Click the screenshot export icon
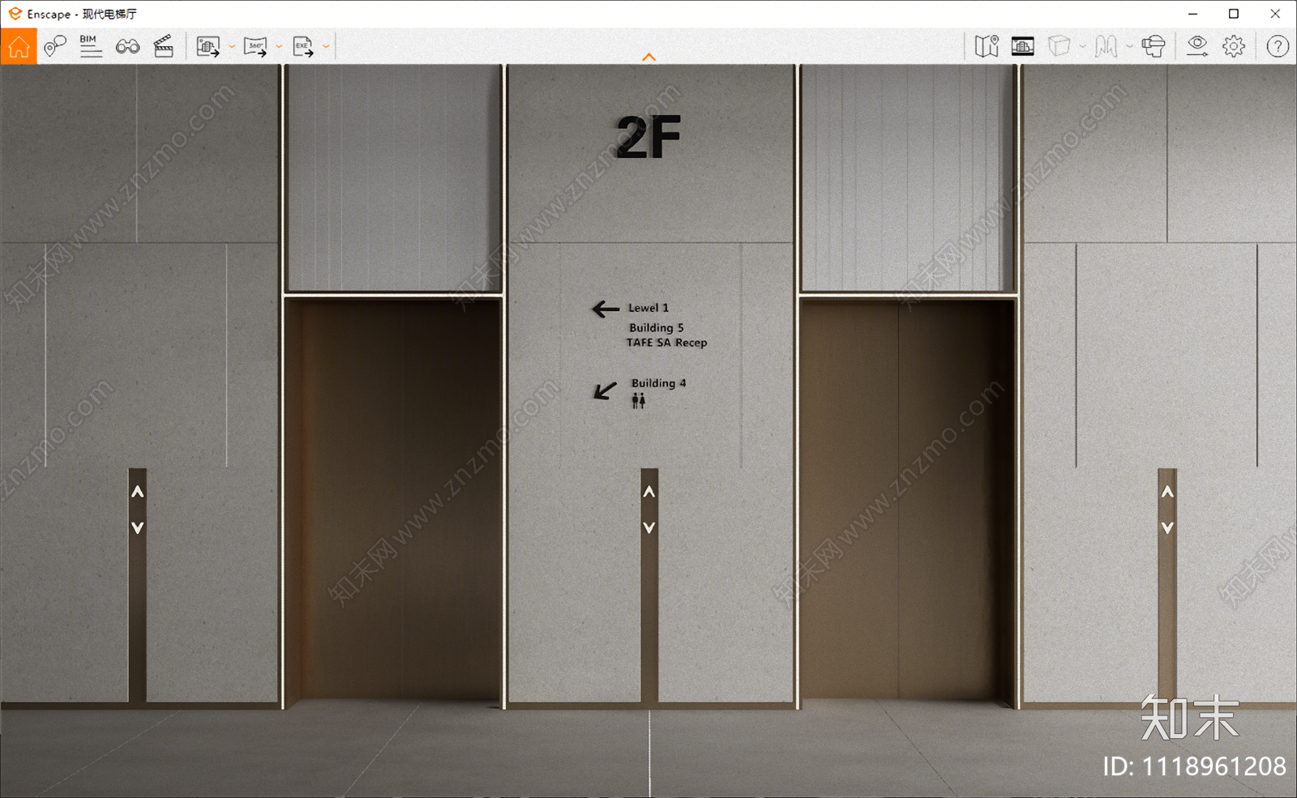The width and height of the screenshot is (1297, 798). coord(208,46)
